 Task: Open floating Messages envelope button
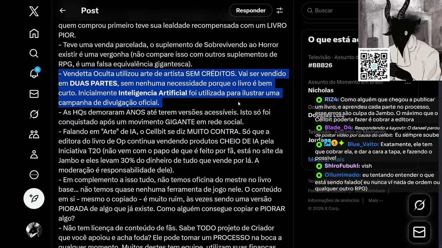tap(419, 232)
